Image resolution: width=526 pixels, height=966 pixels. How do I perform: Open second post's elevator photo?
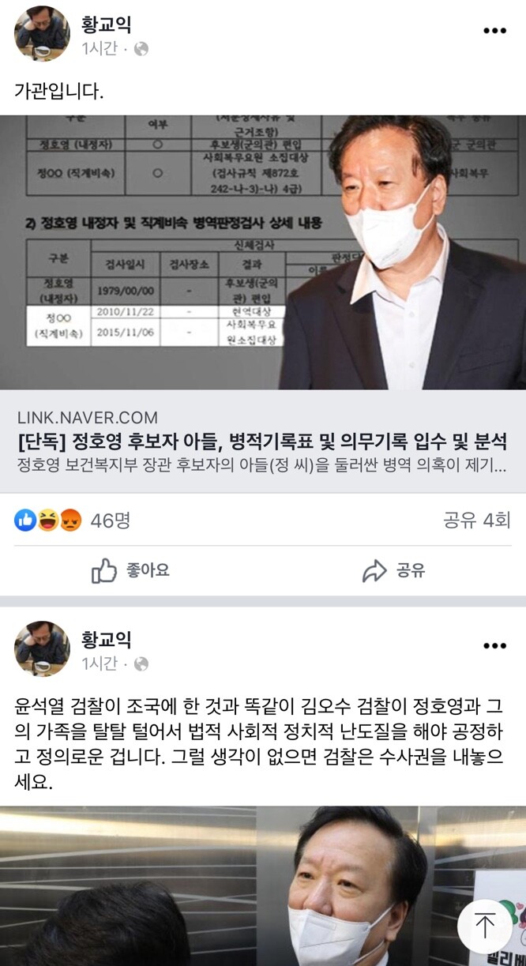pyautogui.click(x=263, y=886)
